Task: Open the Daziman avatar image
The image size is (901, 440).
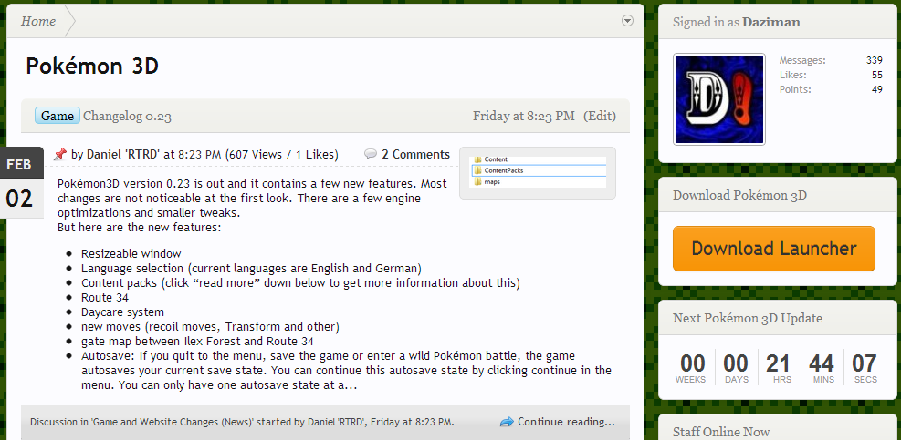Action: pos(719,99)
